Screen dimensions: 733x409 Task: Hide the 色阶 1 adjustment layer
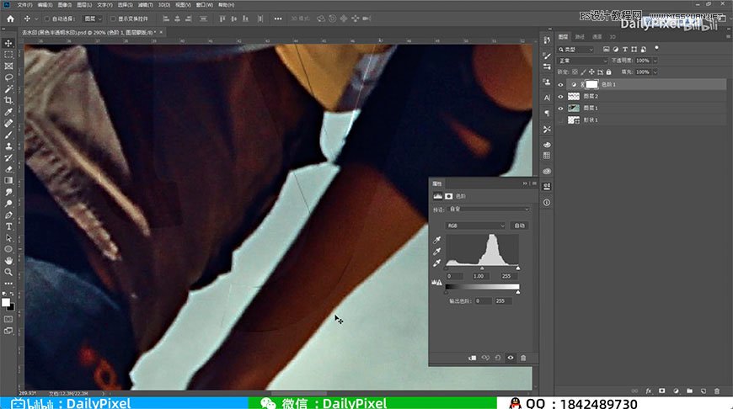[560, 84]
